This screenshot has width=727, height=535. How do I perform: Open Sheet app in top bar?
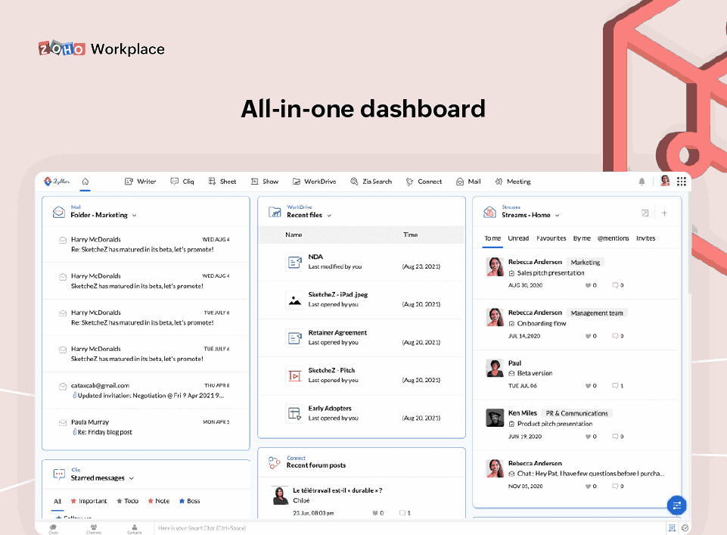tap(222, 182)
